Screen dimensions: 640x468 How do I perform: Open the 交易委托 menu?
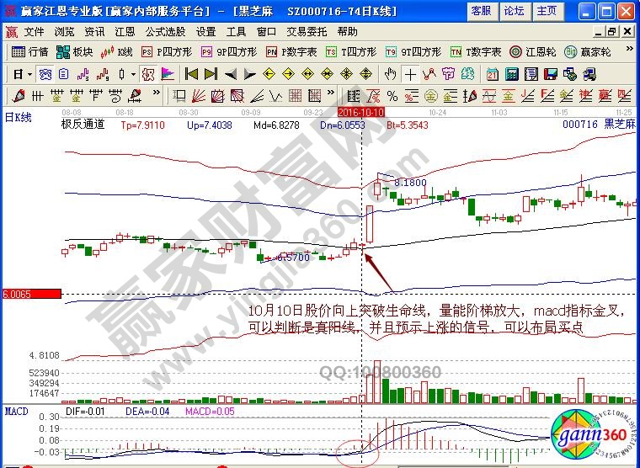point(306,31)
